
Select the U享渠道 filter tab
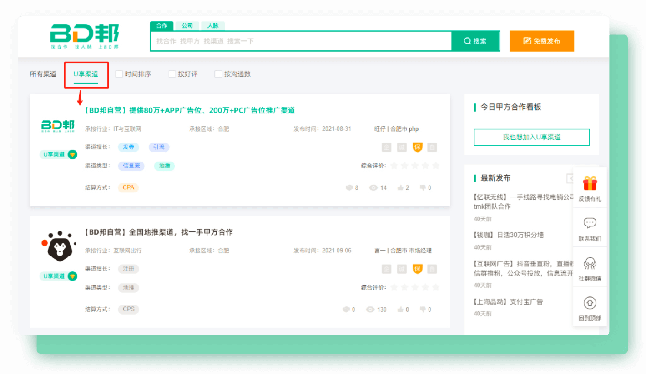click(86, 74)
